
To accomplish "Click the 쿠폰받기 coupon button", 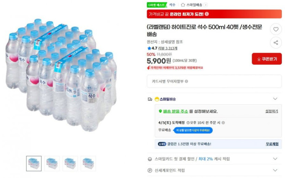I will click(267, 59).
